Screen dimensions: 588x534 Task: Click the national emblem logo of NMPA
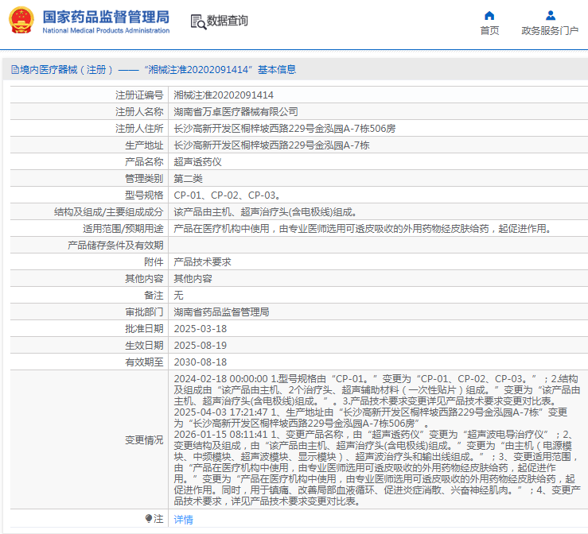21,21
